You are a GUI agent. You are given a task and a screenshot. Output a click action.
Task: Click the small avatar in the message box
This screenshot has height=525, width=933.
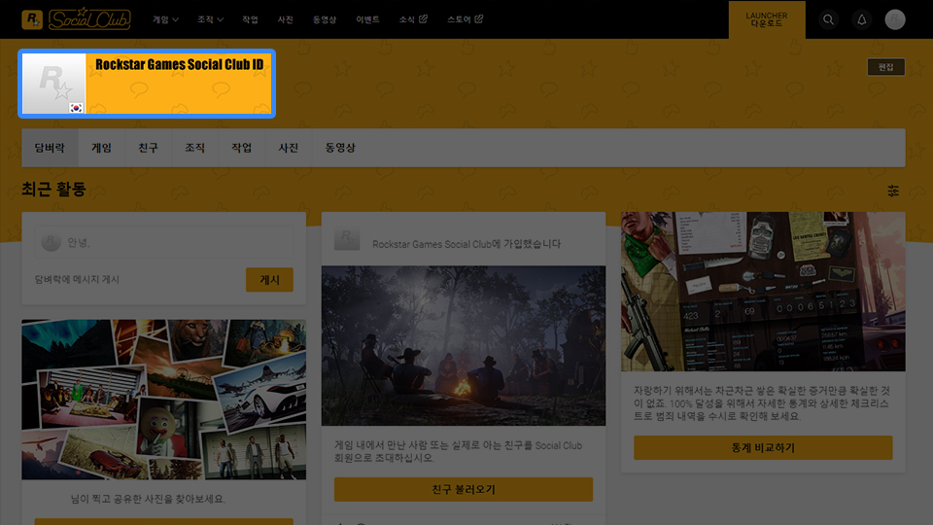pos(52,242)
